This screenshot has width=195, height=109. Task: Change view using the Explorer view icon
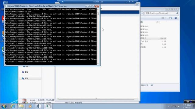tap(162, 18)
